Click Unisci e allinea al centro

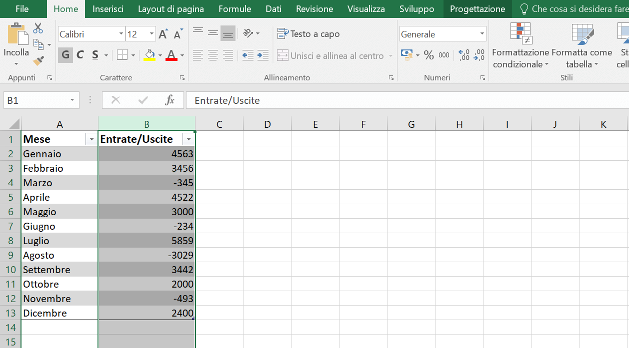(335, 55)
